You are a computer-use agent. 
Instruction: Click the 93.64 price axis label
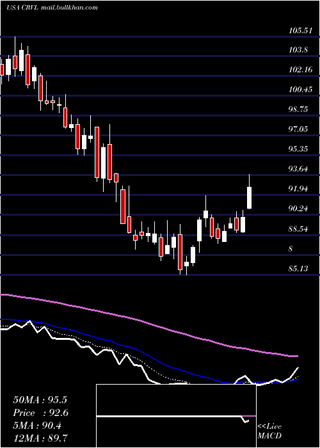coord(298,169)
